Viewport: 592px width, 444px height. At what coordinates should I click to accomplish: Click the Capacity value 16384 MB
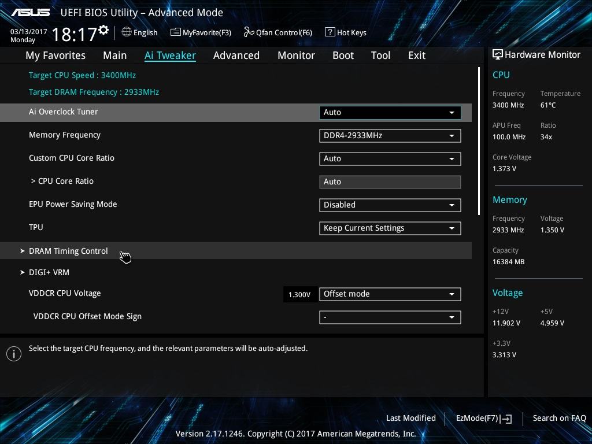point(509,262)
